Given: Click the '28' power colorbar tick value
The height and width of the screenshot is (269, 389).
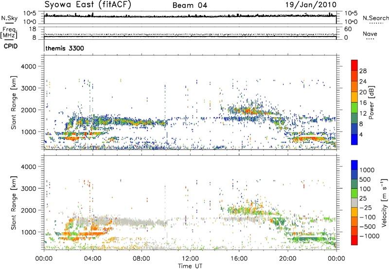Looking at the screenshot, I should point(363,71).
